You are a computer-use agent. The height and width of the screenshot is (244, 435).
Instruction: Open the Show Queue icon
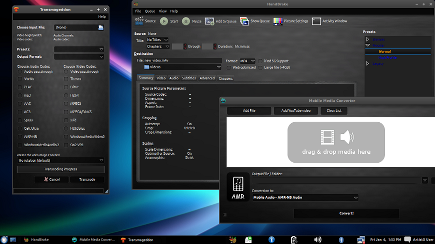(x=244, y=21)
